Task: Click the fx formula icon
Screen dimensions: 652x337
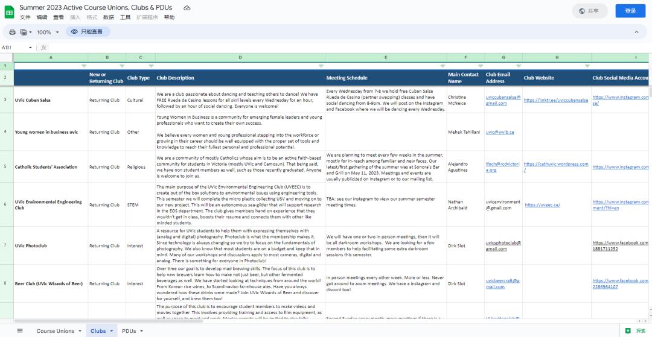Action: [43, 48]
